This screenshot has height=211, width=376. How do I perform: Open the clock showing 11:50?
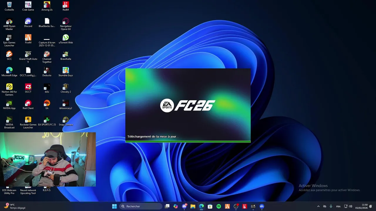point(361,206)
